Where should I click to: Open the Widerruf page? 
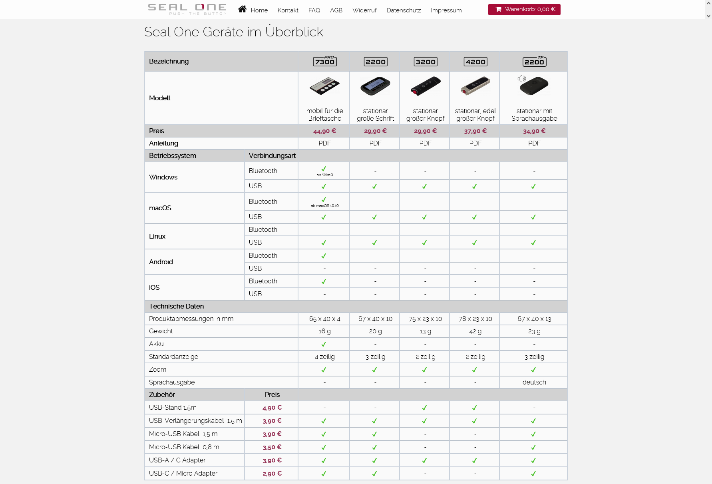pos(364,10)
